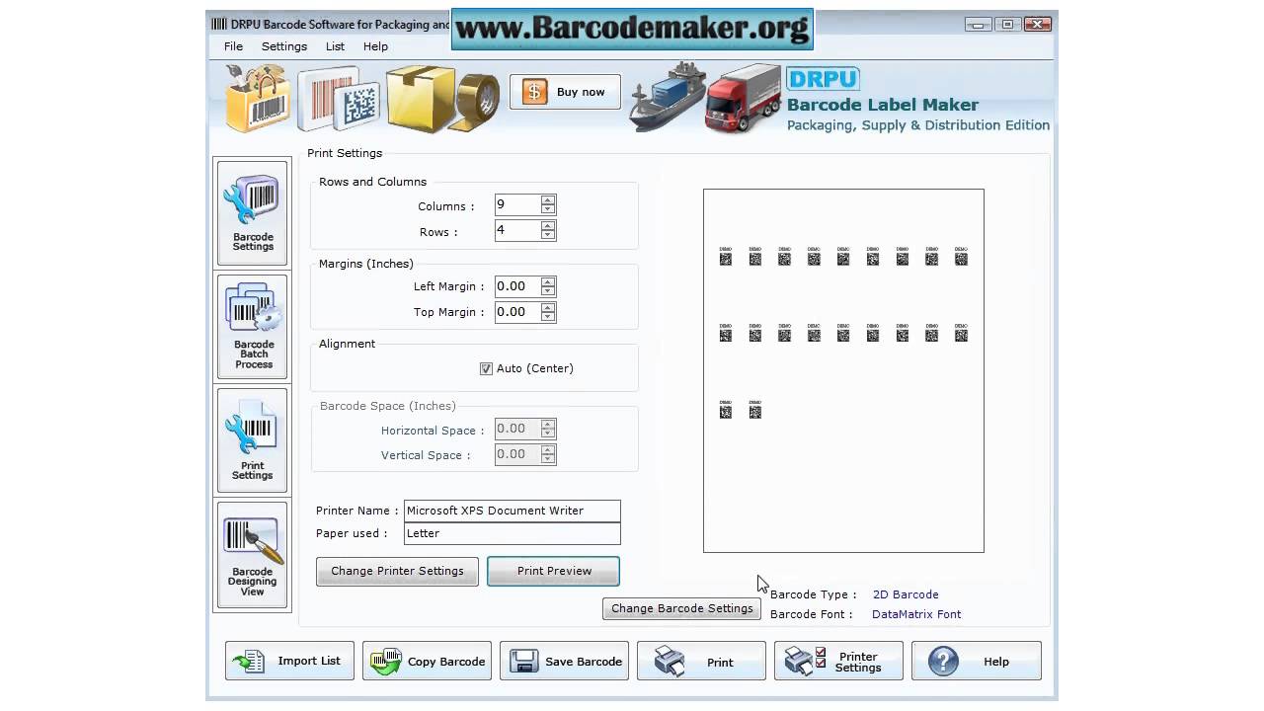Click the Copy Barcode button
Viewport: 1264px width, 711px height.
pos(427,661)
